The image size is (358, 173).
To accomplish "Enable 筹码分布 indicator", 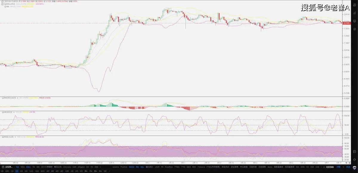I will coord(58,167).
